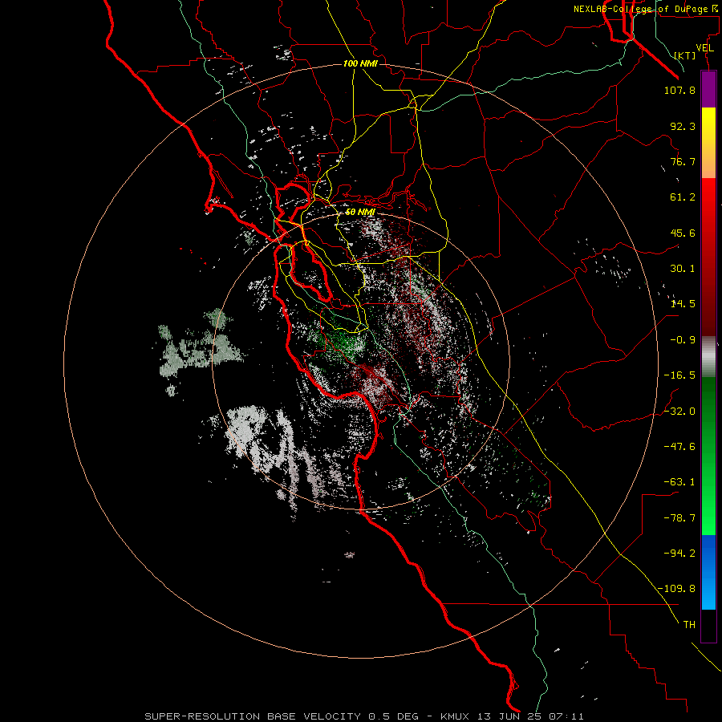The height and width of the screenshot is (722, 722).
Task: Click the 50 NMI range ring label
Action: [x=360, y=213]
